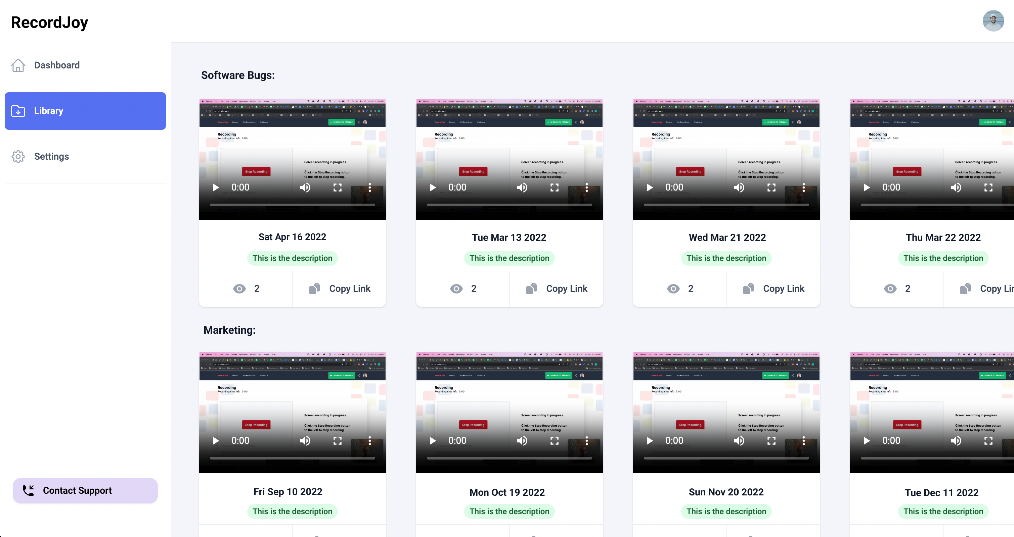
Task: Navigate to Dashboard from the sidebar
Action: tap(57, 65)
